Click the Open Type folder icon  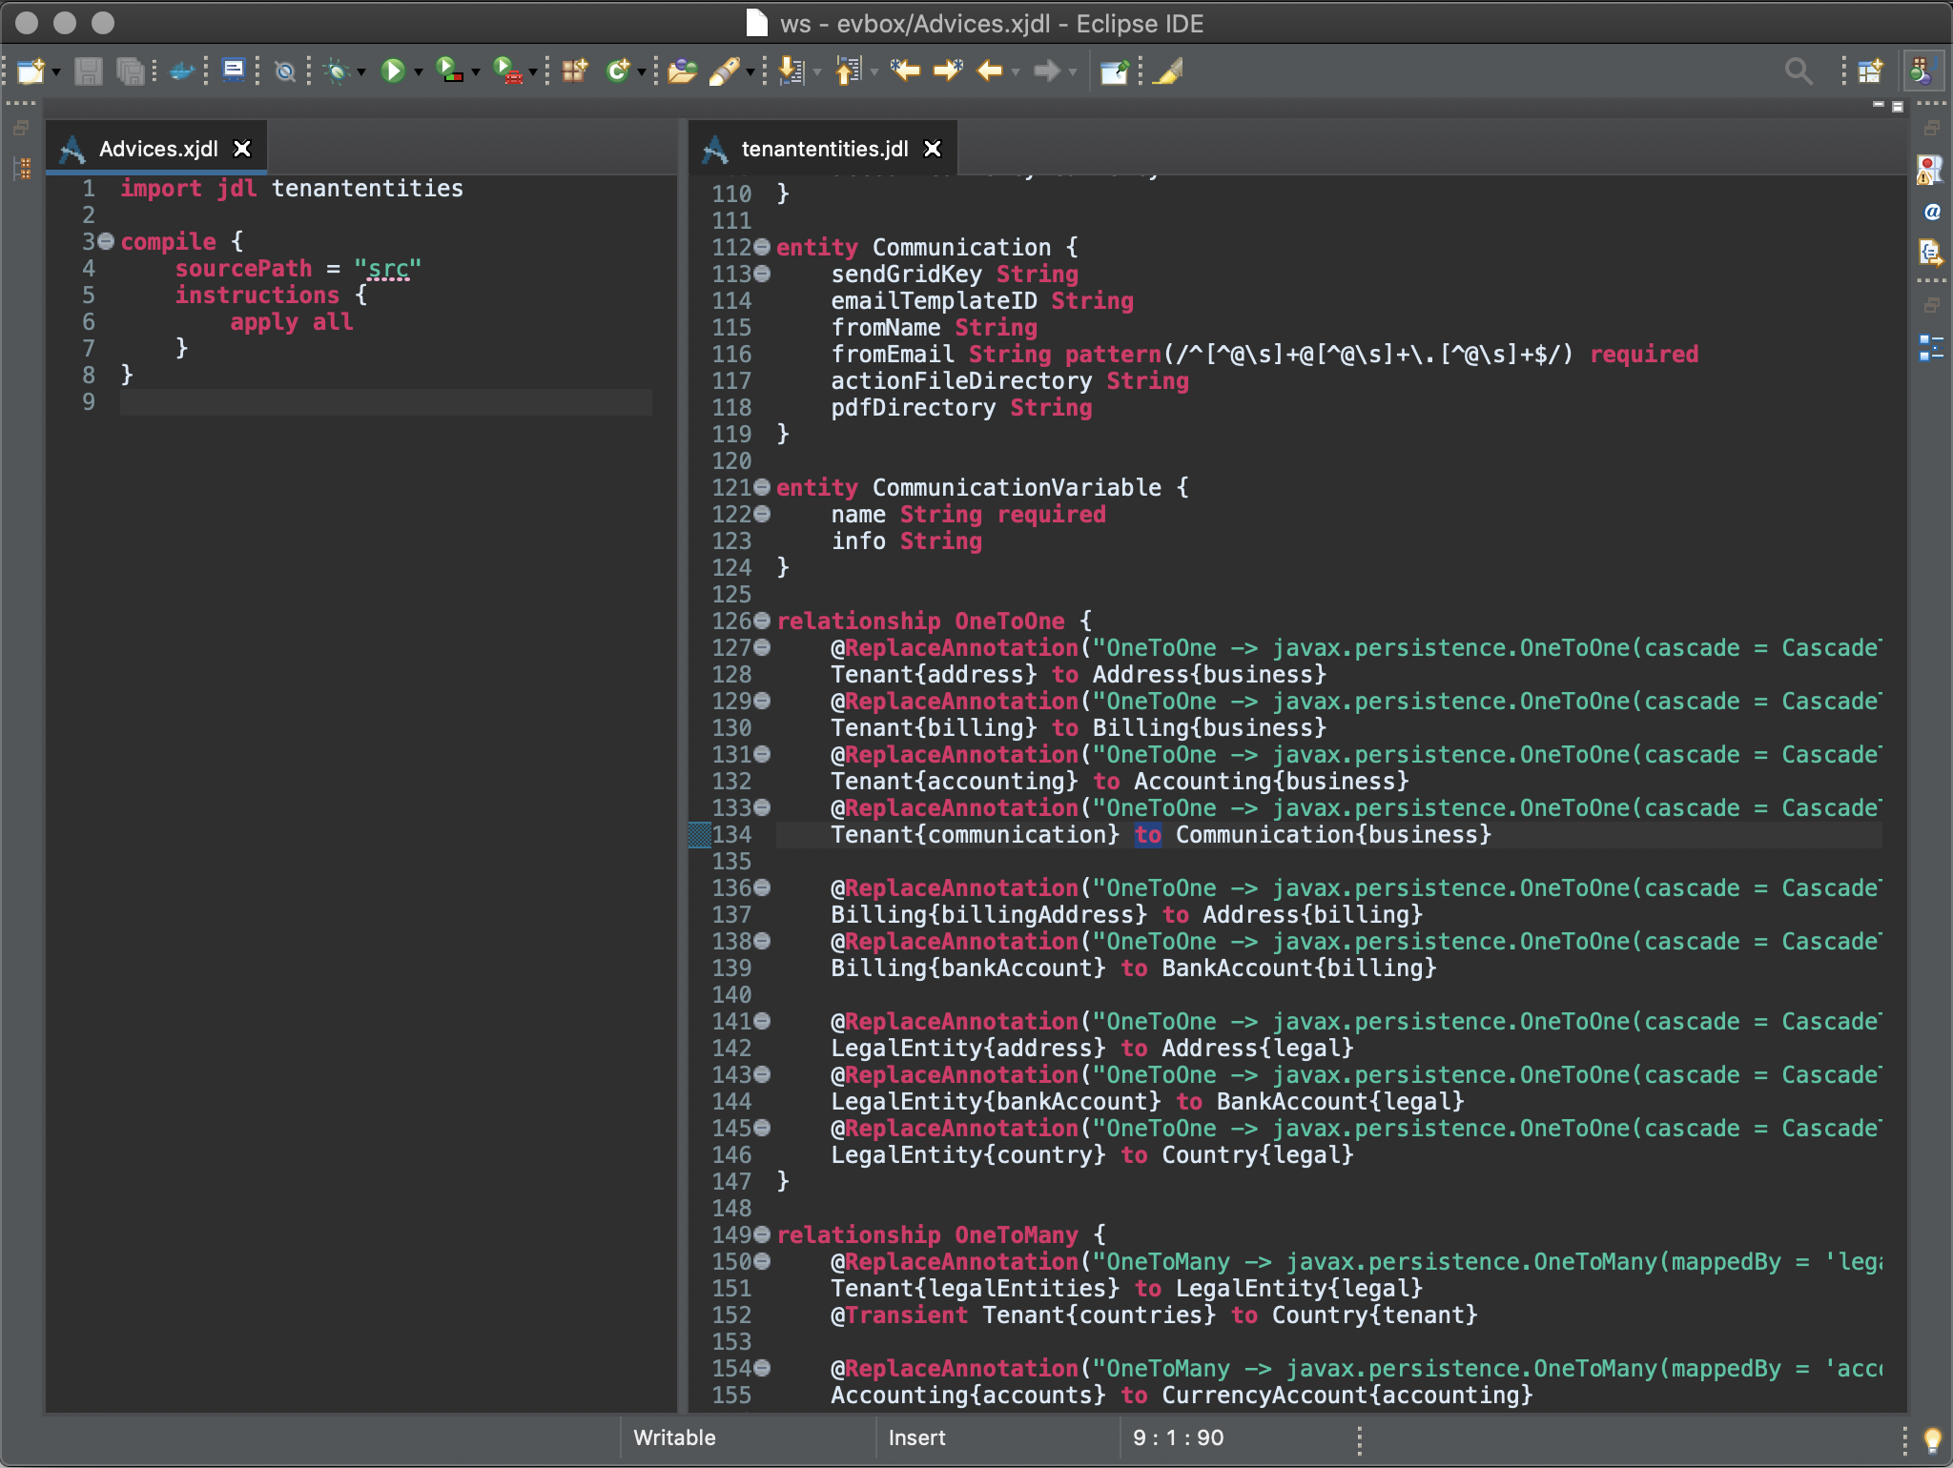point(682,71)
